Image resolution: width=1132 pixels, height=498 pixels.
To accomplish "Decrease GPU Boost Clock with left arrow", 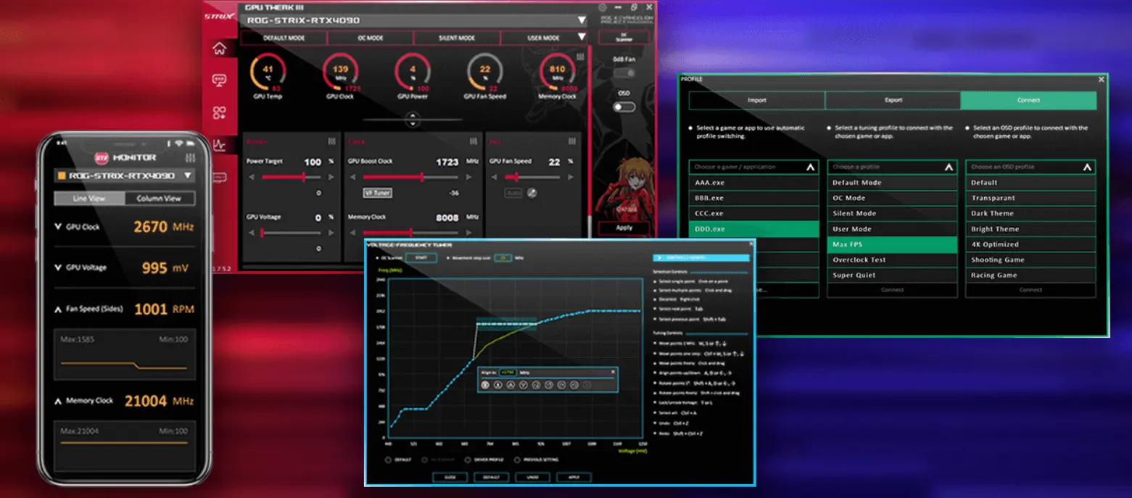I will [353, 177].
